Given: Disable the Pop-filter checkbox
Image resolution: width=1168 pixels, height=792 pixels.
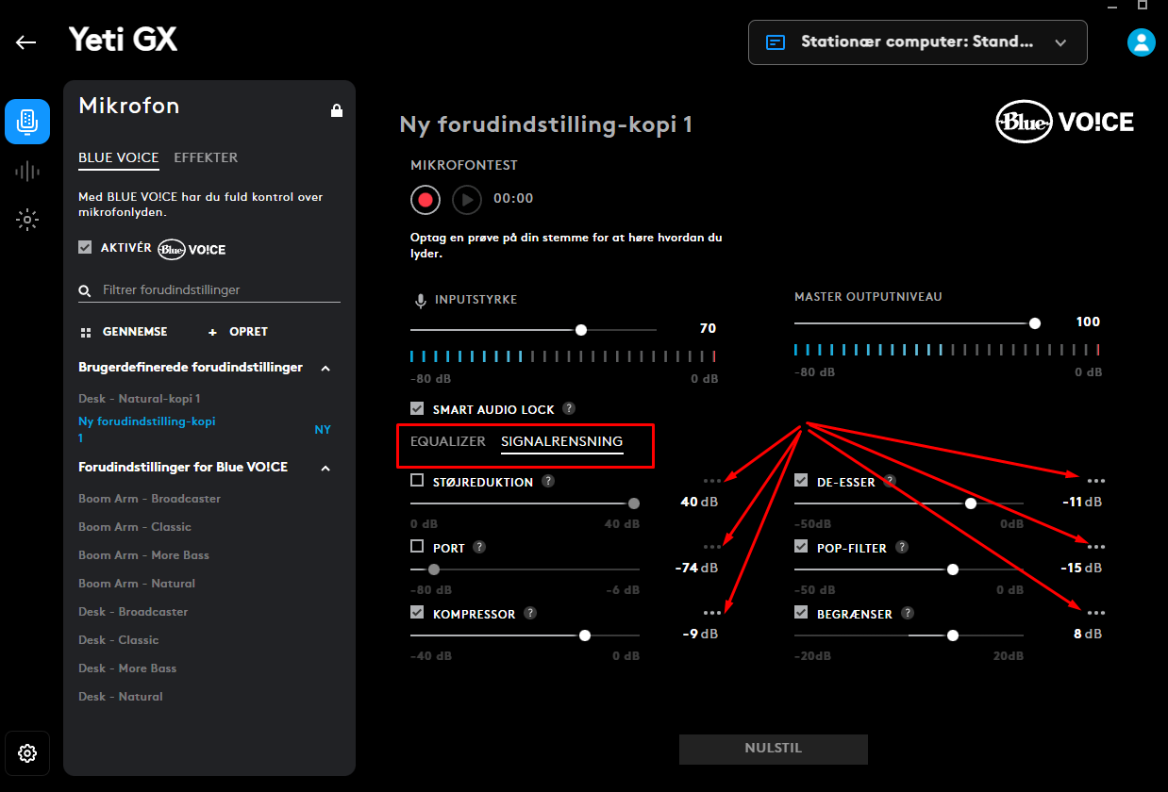Looking at the screenshot, I should 801,547.
